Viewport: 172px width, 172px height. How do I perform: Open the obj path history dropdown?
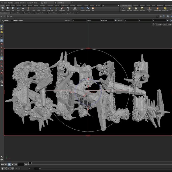[x=157, y=16]
